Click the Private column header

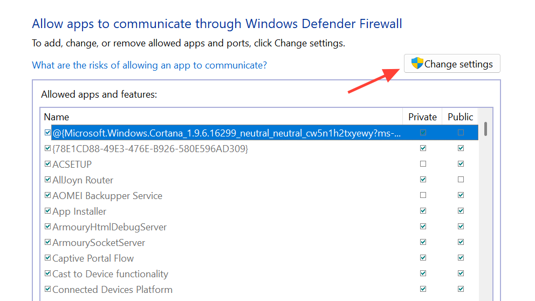422,117
